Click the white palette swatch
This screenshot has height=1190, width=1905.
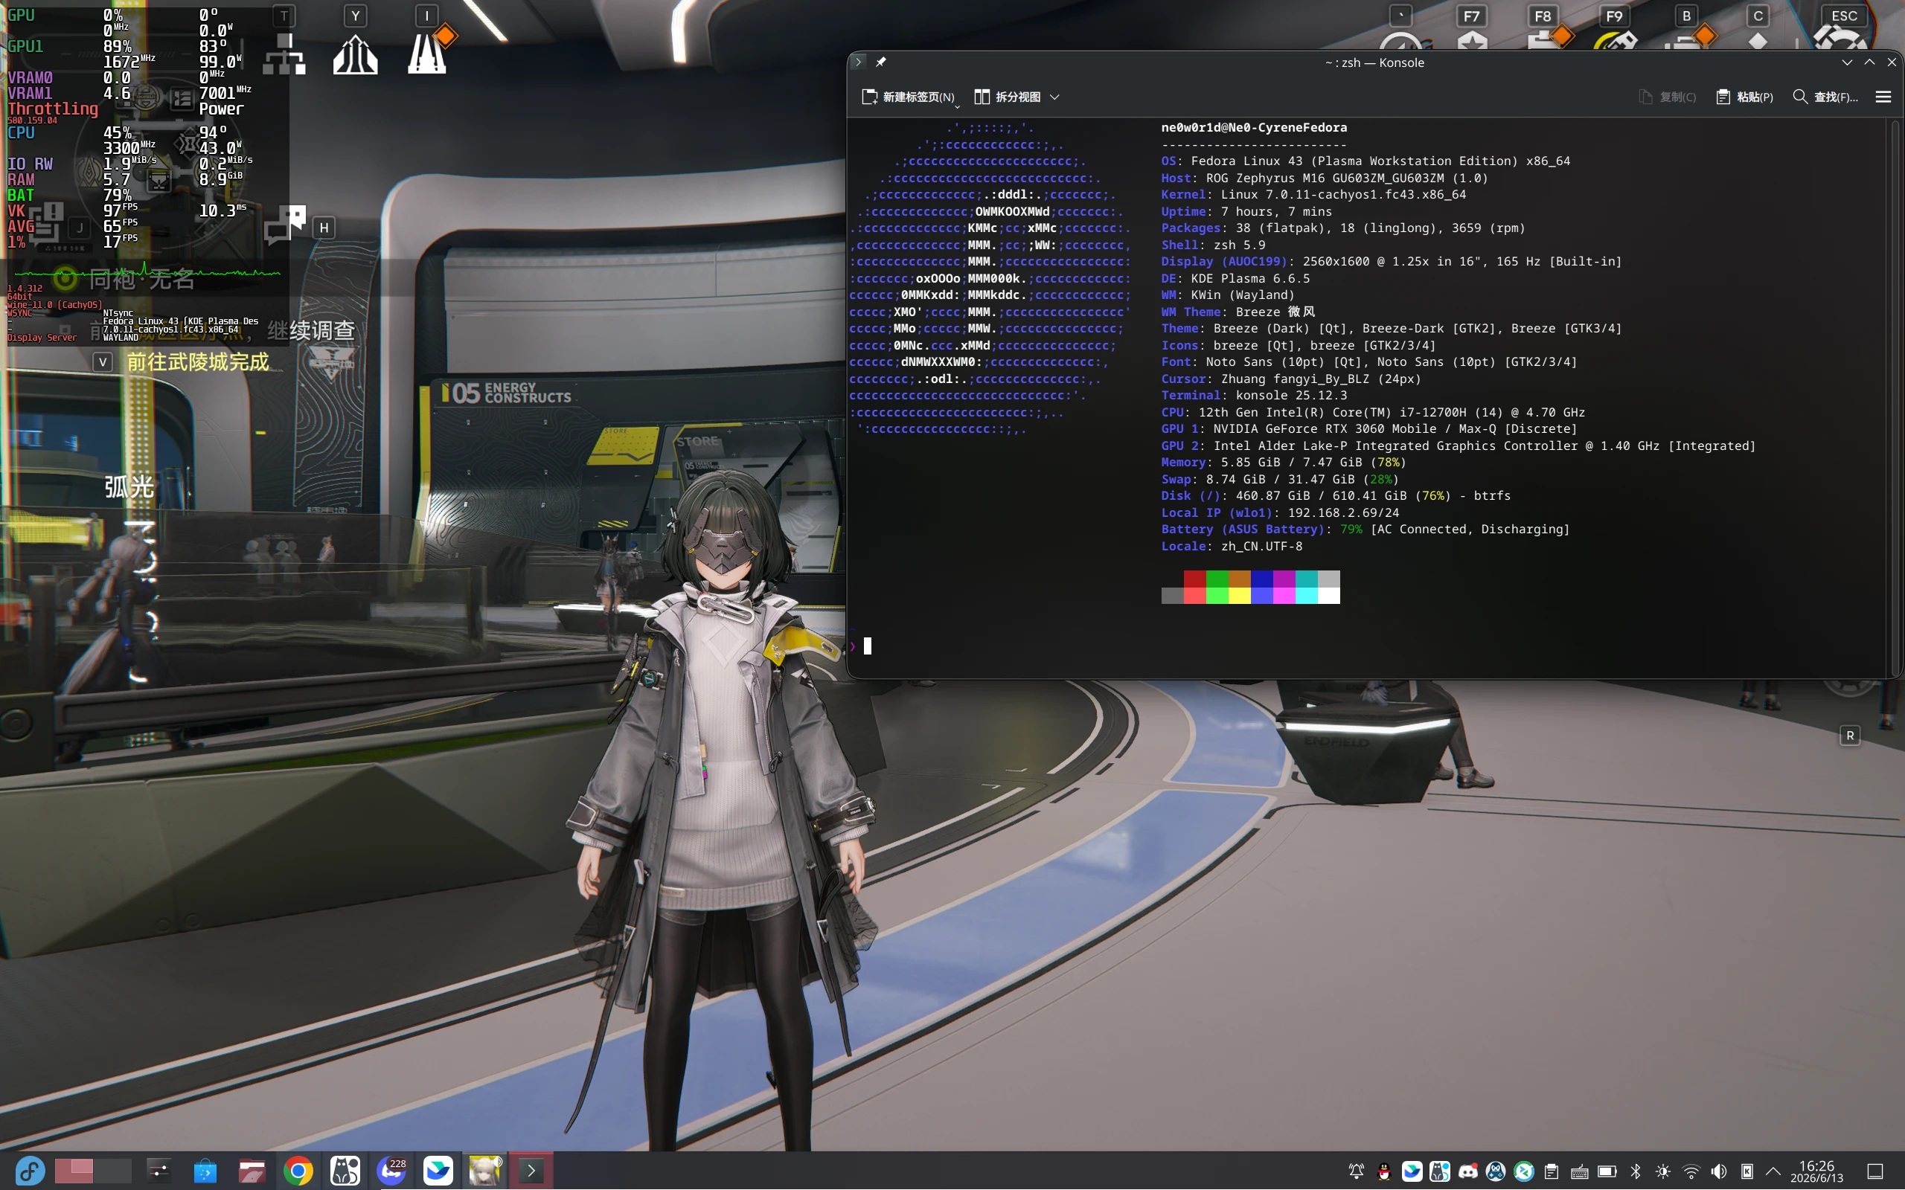tap(1329, 596)
